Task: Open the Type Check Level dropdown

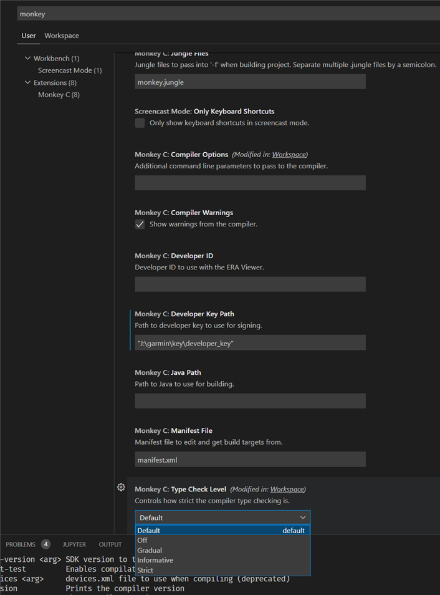Action: (222, 518)
